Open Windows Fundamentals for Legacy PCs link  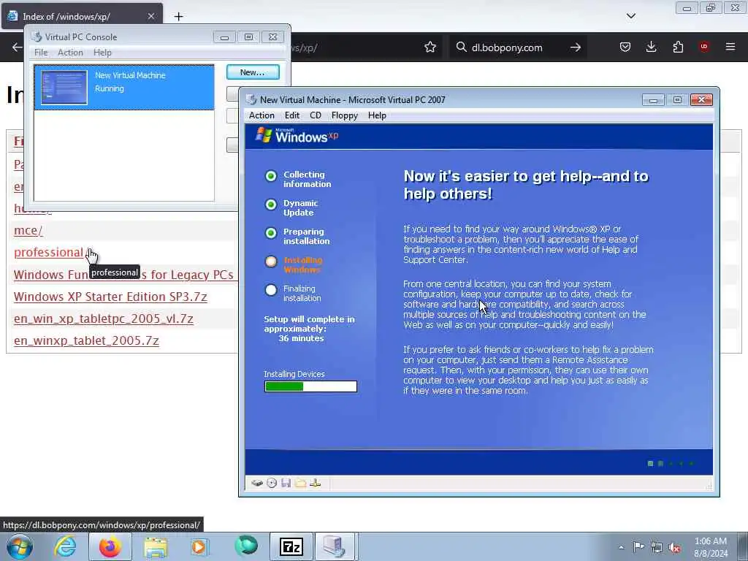pos(123,275)
